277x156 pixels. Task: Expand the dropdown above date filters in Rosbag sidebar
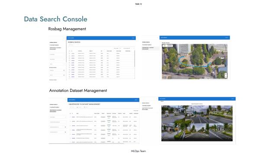coord(57,64)
